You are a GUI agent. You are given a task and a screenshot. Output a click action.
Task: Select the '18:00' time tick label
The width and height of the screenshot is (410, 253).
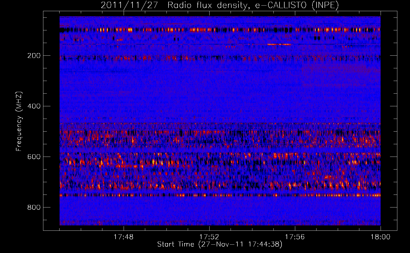(380, 237)
